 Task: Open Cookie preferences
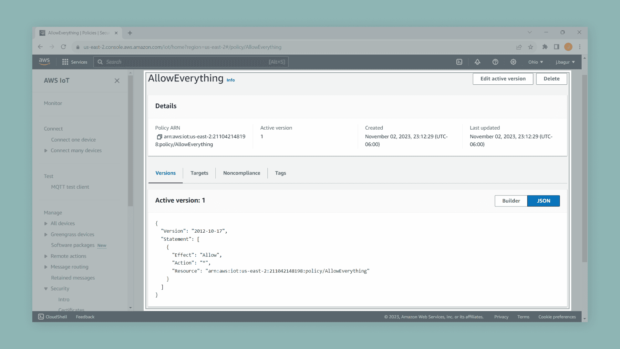[557, 317]
